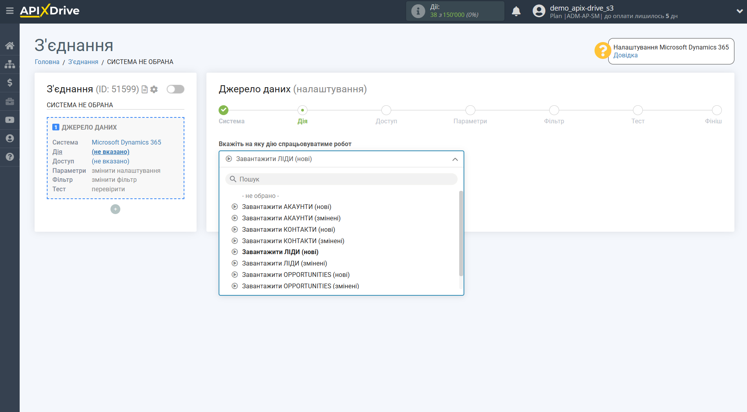The width and height of the screenshot is (747, 412).
Task: Click the user avatar icon
Action: [x=539, y=11]
